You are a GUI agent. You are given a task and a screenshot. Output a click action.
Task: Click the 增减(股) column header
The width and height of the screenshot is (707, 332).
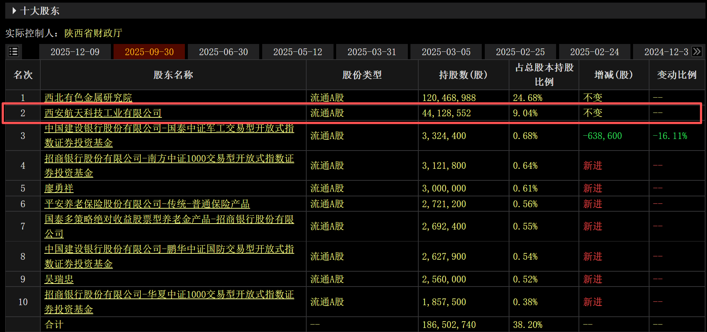click(x=614, y=75)
